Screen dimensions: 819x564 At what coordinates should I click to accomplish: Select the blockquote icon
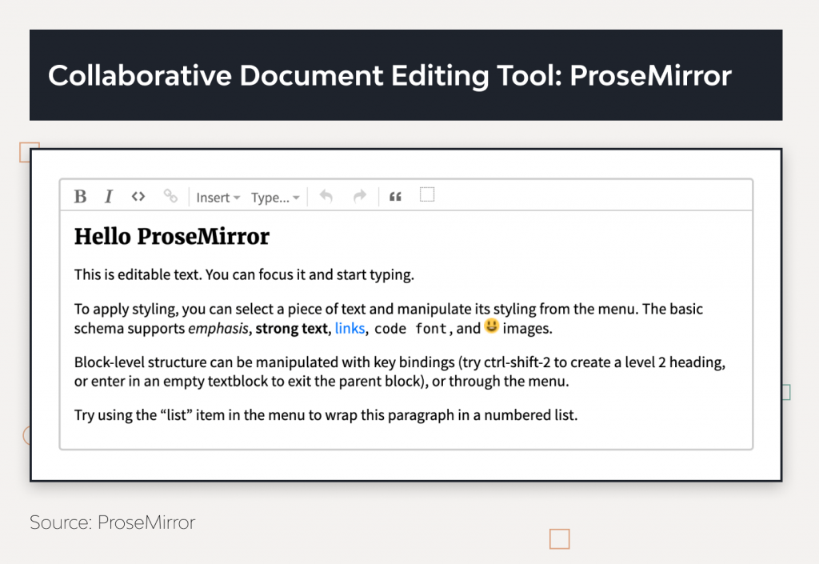[x=394, y=196]
